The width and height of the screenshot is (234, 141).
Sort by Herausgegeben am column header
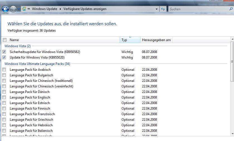point(156,40)
